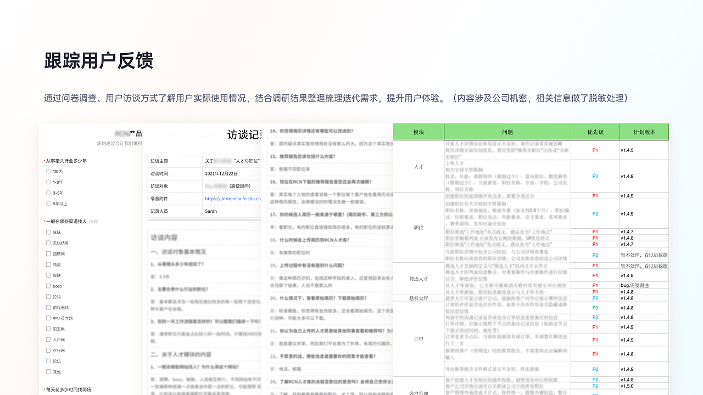The image size is (703, 395).
Task: Tick the 智联 checkbox
Action: [49, 275]
